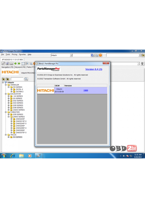Click the book icon right of dialog
Viewport: 145px width, 208px height.
(x=142, y=64)
